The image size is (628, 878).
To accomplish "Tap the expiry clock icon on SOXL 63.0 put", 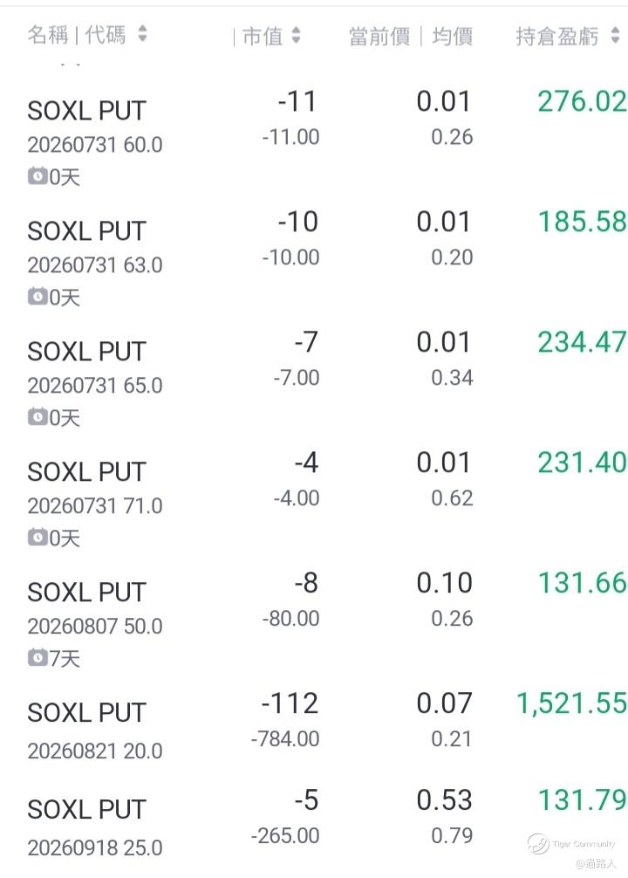I will click(38, 297).
